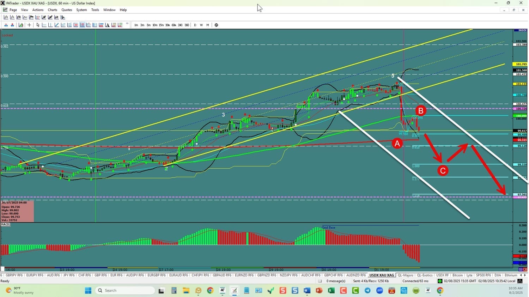
Task: Set chart timeframe to 1m
Action: pos(136,25)
